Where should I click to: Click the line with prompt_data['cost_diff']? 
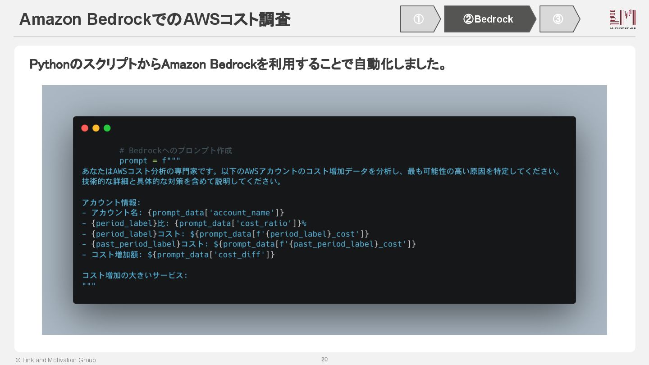click(178, 255)
